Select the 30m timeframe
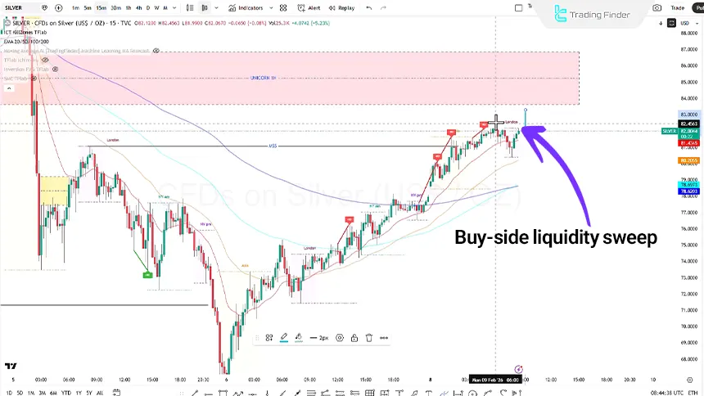 pyautogui.click(x=116, y=7)
